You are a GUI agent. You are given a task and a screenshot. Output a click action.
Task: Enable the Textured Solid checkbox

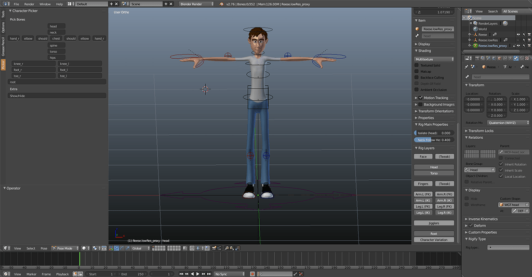(x=416, y=65)
